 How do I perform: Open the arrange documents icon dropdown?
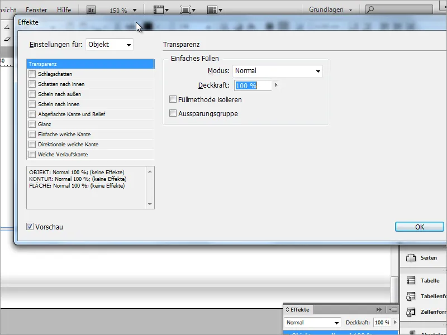pyautogui.click(x=215, y=10)
